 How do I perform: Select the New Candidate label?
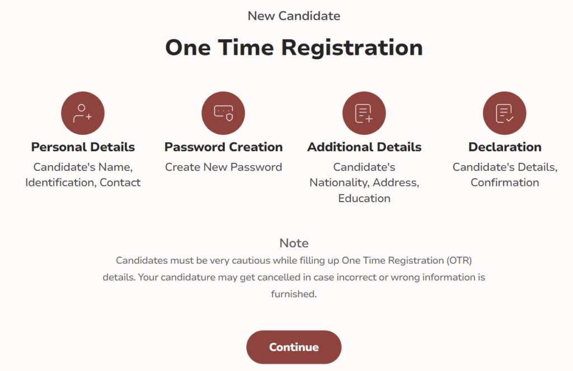(294, 16)
